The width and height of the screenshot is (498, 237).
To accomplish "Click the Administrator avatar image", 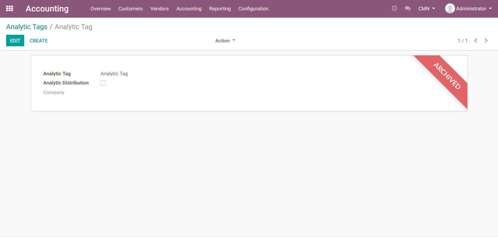I will coord(449,8).
